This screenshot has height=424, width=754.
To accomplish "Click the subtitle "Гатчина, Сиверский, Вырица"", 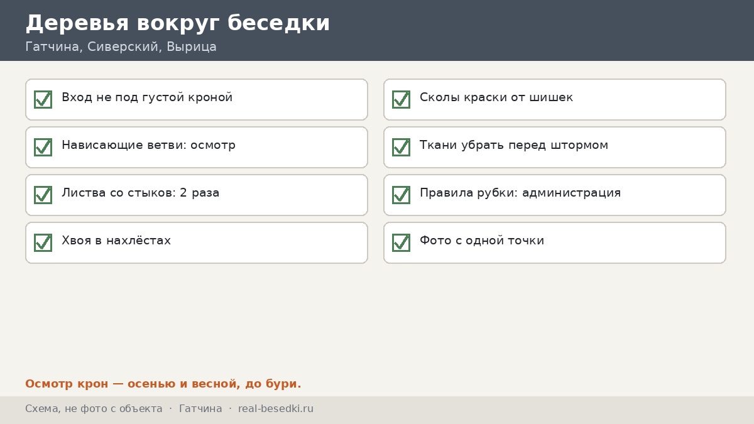I will click(x=121, y=47).
